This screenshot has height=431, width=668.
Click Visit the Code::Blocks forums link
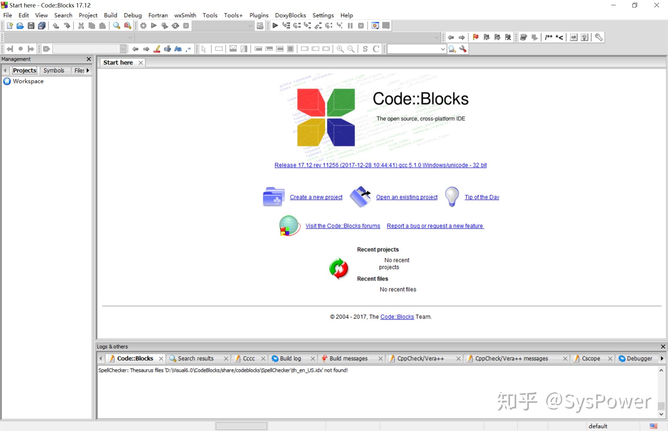(x=343, y=226)
